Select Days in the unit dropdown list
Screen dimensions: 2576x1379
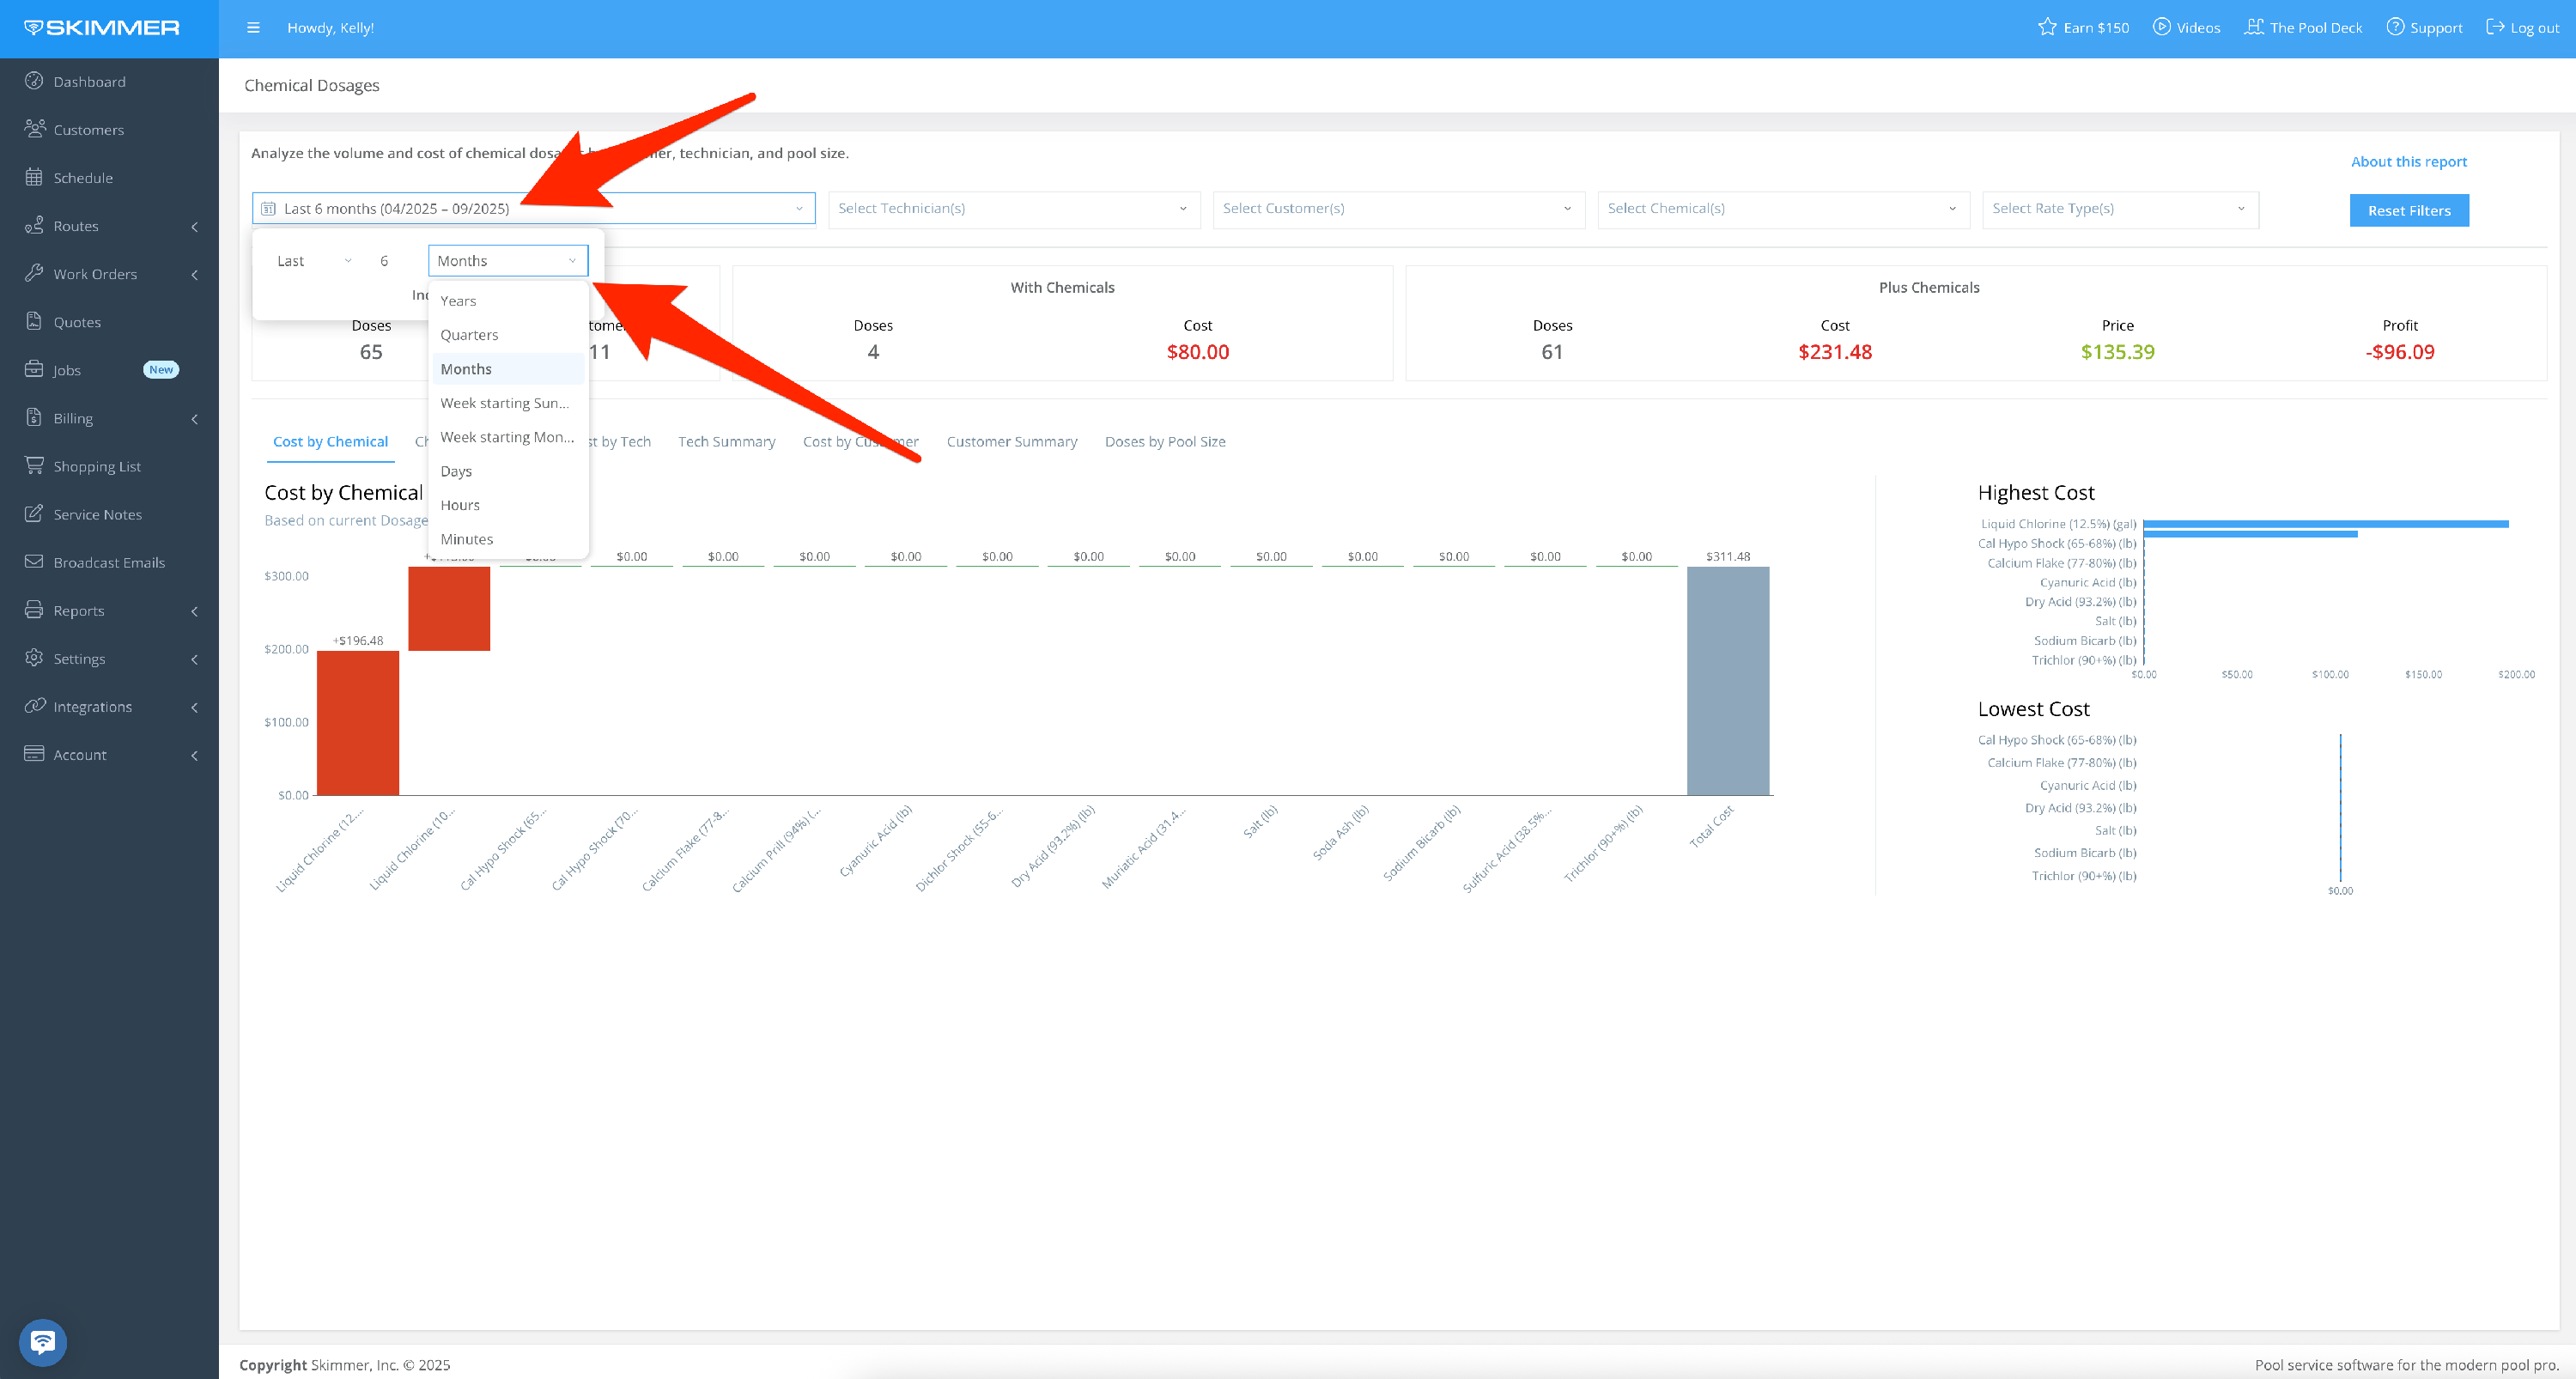click(x=456, y=471)
